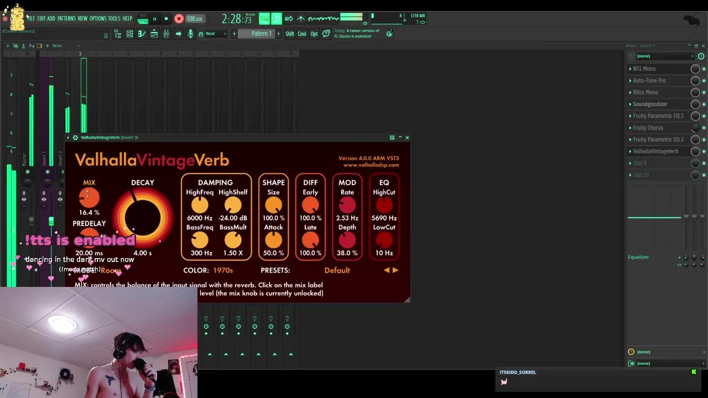The image size is (708, 398).
Task: Select the Wide mixer layout label
Action: tap(58, 46)
